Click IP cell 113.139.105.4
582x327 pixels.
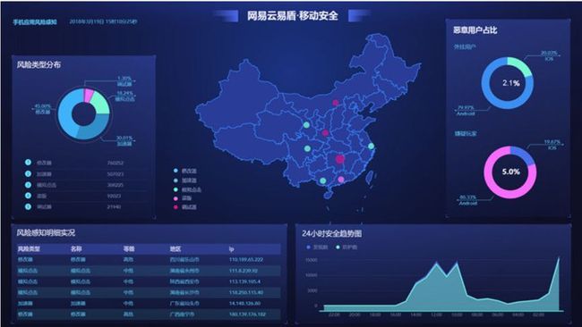pos(244,281)
